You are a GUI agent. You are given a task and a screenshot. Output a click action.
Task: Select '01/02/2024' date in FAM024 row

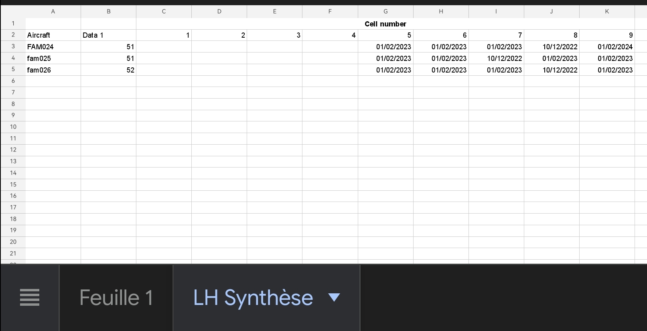[x=607, y=47]
